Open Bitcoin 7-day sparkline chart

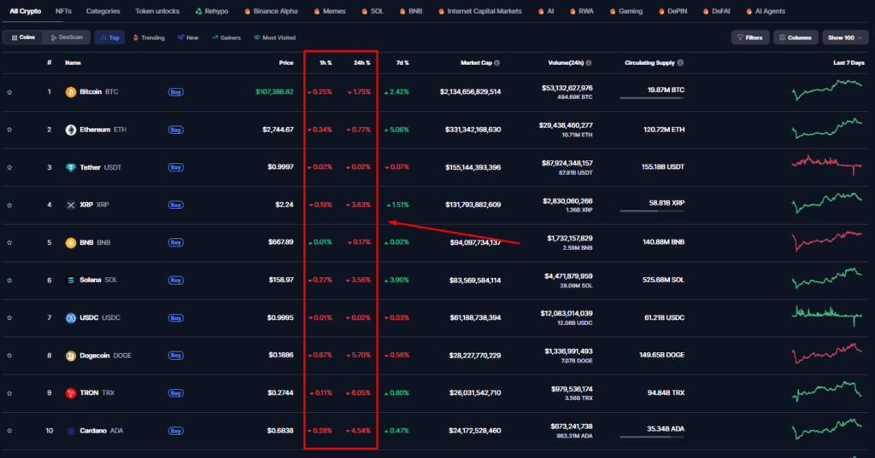(x=827, y=90)
